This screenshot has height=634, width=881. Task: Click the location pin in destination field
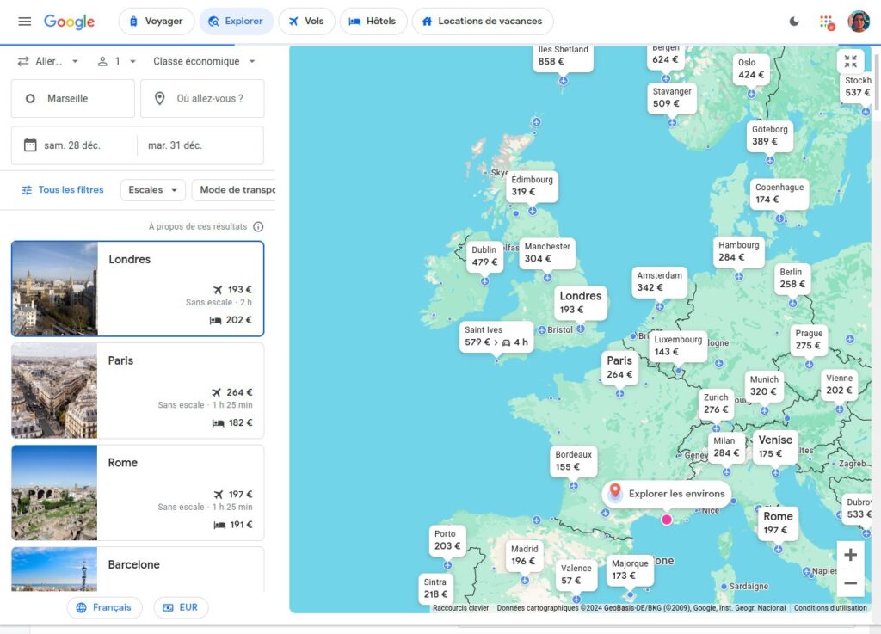tap(159, 98)
